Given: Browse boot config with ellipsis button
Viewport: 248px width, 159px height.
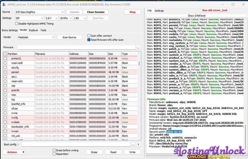Looking at the screenshot, I should point(133,144).
